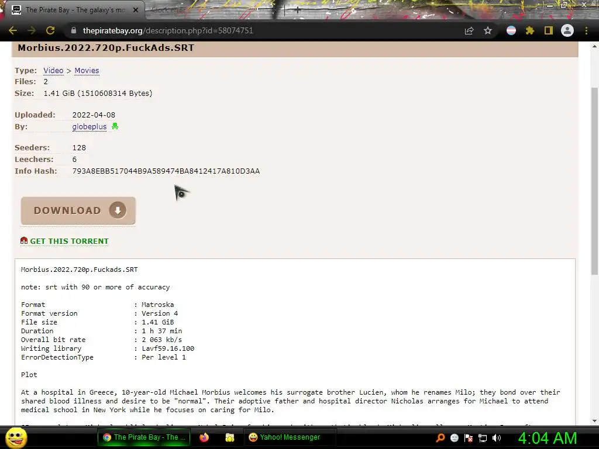The height and width of the screenshot is (449, 599).
Task: Click the scrollbar down arrow
Action: 594,421
